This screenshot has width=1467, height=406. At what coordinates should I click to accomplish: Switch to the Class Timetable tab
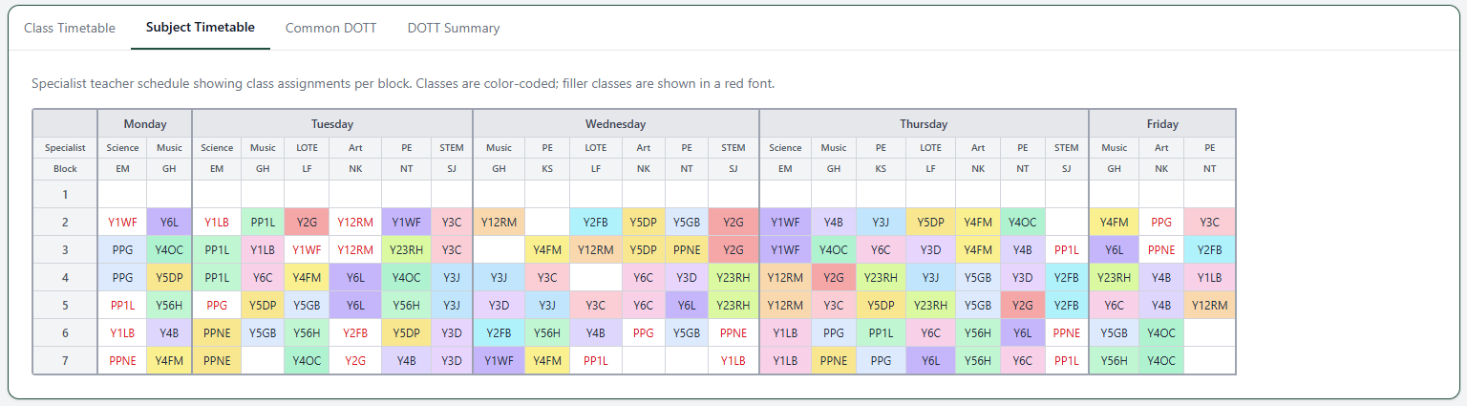[70, 28]
